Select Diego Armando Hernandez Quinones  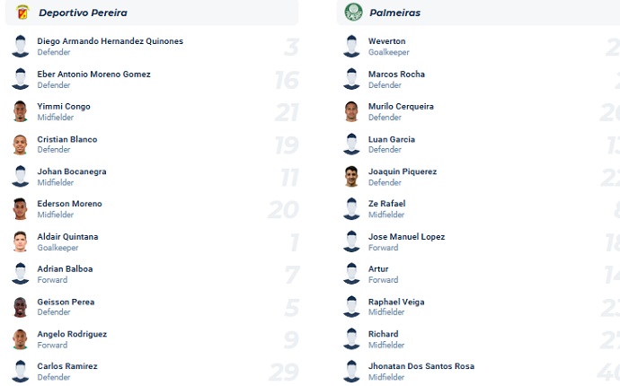pos(110,41)
